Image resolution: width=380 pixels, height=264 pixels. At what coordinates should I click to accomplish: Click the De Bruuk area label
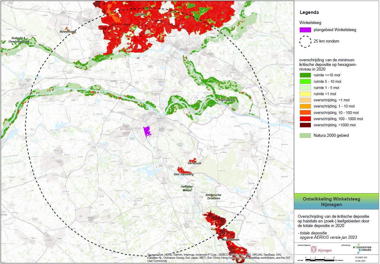coord(194,163)
